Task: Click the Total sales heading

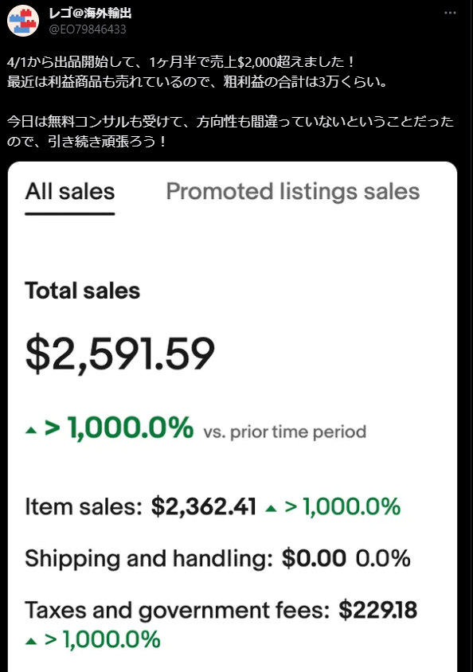Action: click(x=82, y=291)
